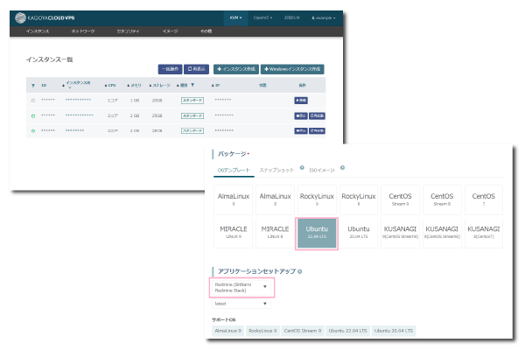Click the start button in first instance row

tap(302, 101)
